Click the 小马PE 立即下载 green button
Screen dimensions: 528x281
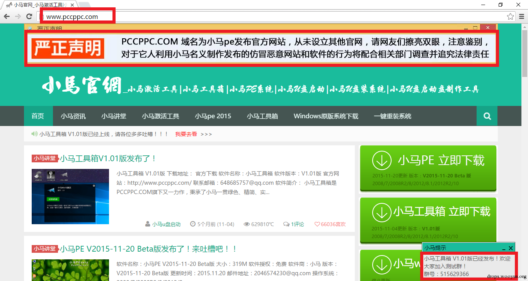428,168
